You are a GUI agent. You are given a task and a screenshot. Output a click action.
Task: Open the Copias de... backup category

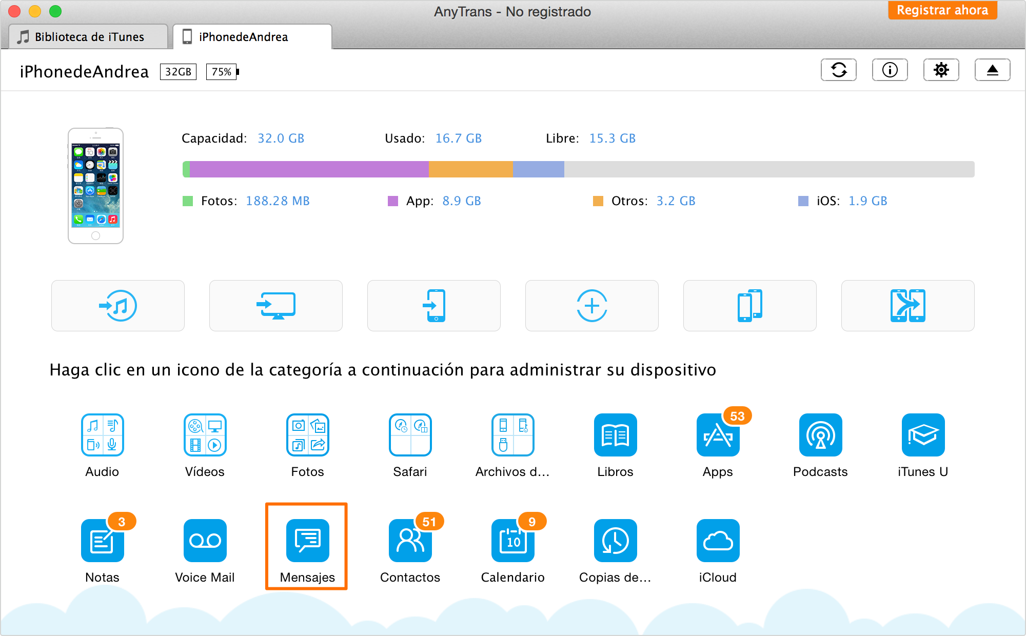pos(616,541)
